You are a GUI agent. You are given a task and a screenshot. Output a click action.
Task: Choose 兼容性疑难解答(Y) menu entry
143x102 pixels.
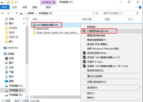(96, 40)
